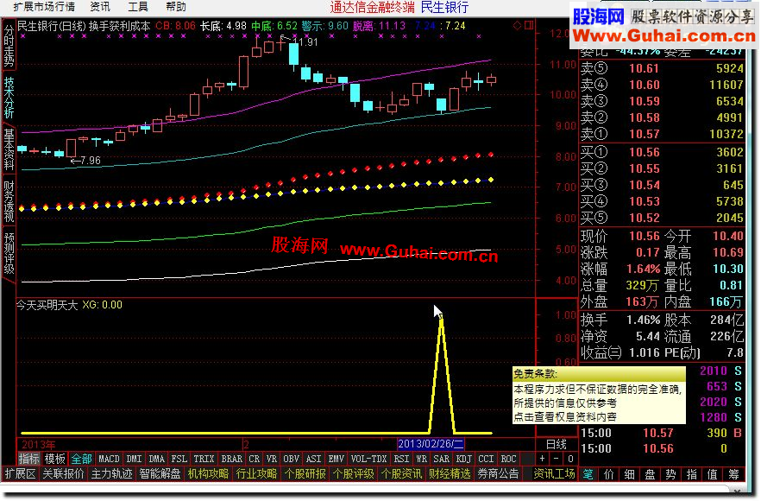Select the 势 quote panel tab
761x501 pixels.
coord(671,474)
